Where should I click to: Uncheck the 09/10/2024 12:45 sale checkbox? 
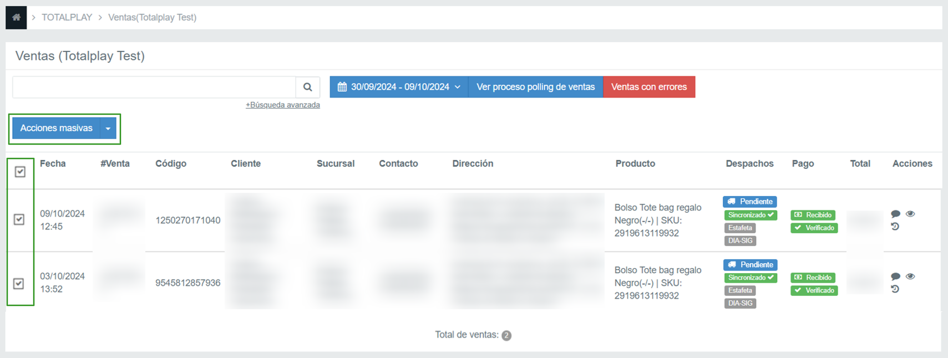click(x=19, y=219)
